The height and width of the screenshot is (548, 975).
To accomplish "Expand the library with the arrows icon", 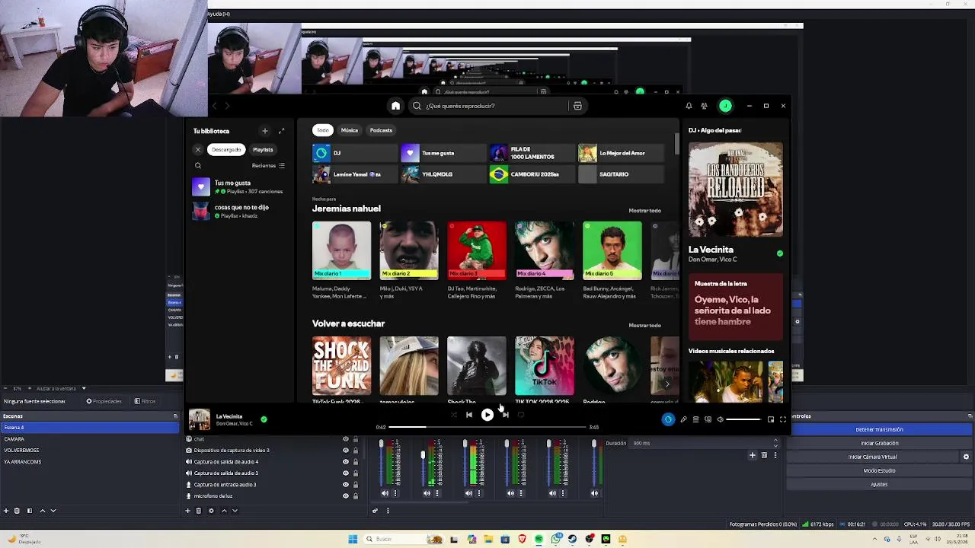I will [x=281, y=131].
